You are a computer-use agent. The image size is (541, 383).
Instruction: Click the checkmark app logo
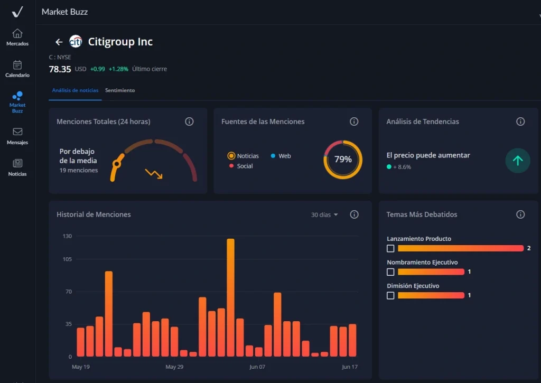coord(17,12)
